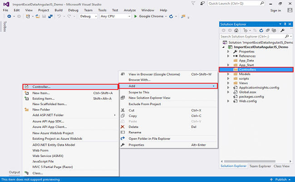Open Google Chrome browser target dropdown arrow
This screenshot has width=295, height=182.
pos(166,16)
